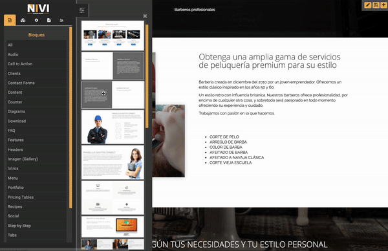Image resolution: width=388 pixels, height=251 pixels.
Task: Select the Recipes category
Action: [x=36, y=206]
